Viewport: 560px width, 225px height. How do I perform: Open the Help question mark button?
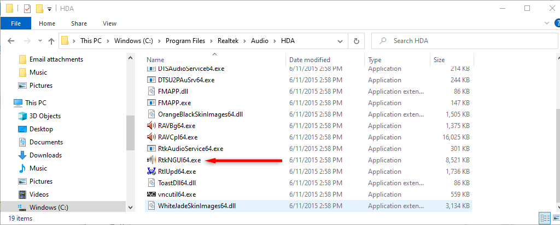click(557, 23)
